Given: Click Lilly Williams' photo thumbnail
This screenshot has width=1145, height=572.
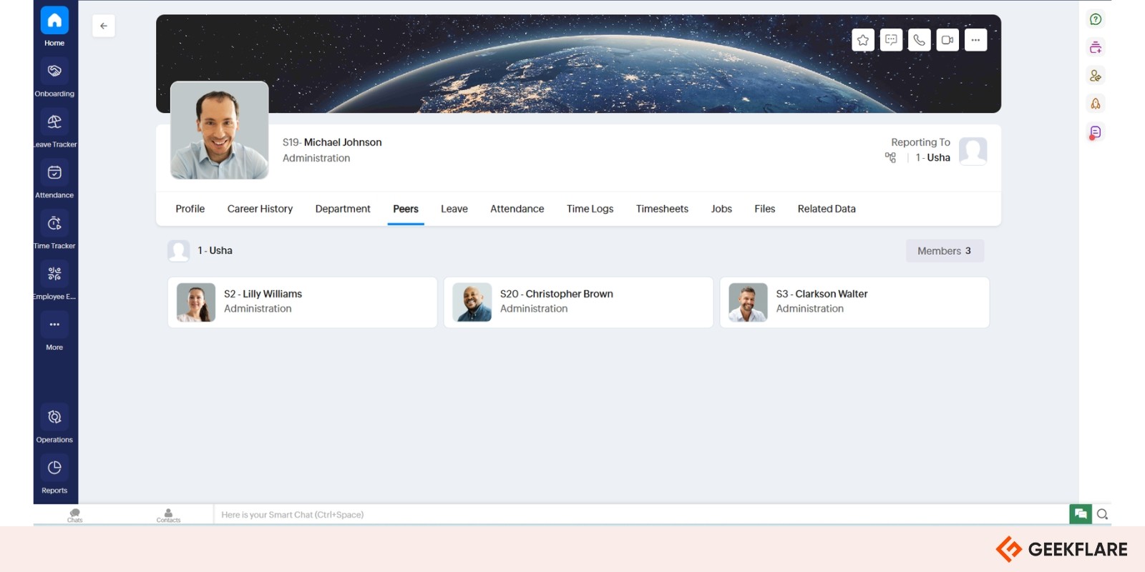Looking at the screenshot, I should pos(196,302).
